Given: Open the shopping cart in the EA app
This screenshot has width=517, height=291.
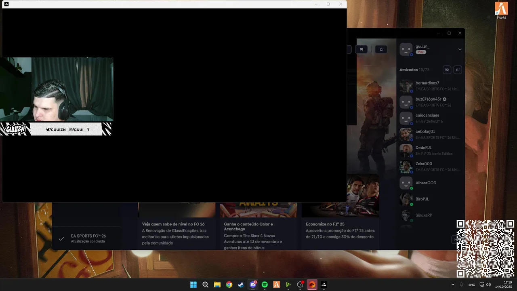Looking at the screenshot, I should click(x=361, y=49).
